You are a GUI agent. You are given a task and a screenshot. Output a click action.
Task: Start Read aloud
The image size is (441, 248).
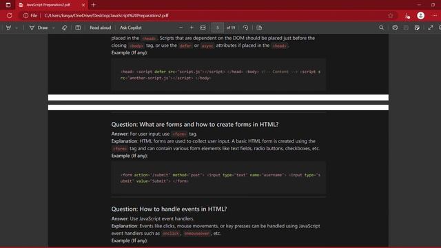101,28
